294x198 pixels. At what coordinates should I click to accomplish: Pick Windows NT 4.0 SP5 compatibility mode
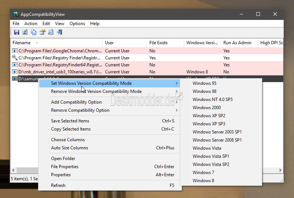click(x=221, y=100)
